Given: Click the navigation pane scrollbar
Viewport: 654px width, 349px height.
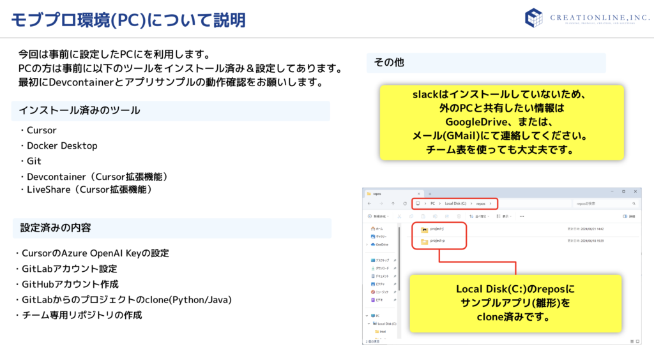Looking at the screenshot, I should click(x=399, y=258).
